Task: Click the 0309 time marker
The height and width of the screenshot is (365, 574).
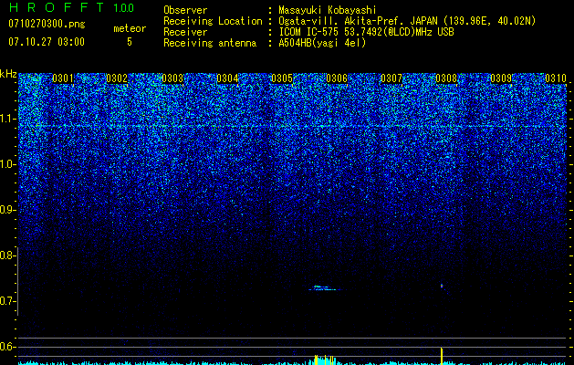Action: point(501,78)
